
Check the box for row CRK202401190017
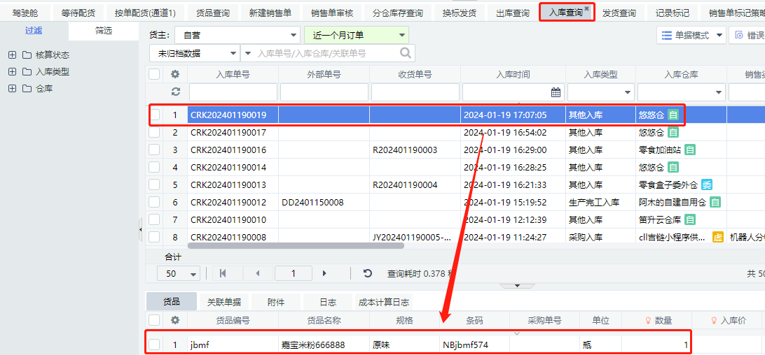pos(154,132)
